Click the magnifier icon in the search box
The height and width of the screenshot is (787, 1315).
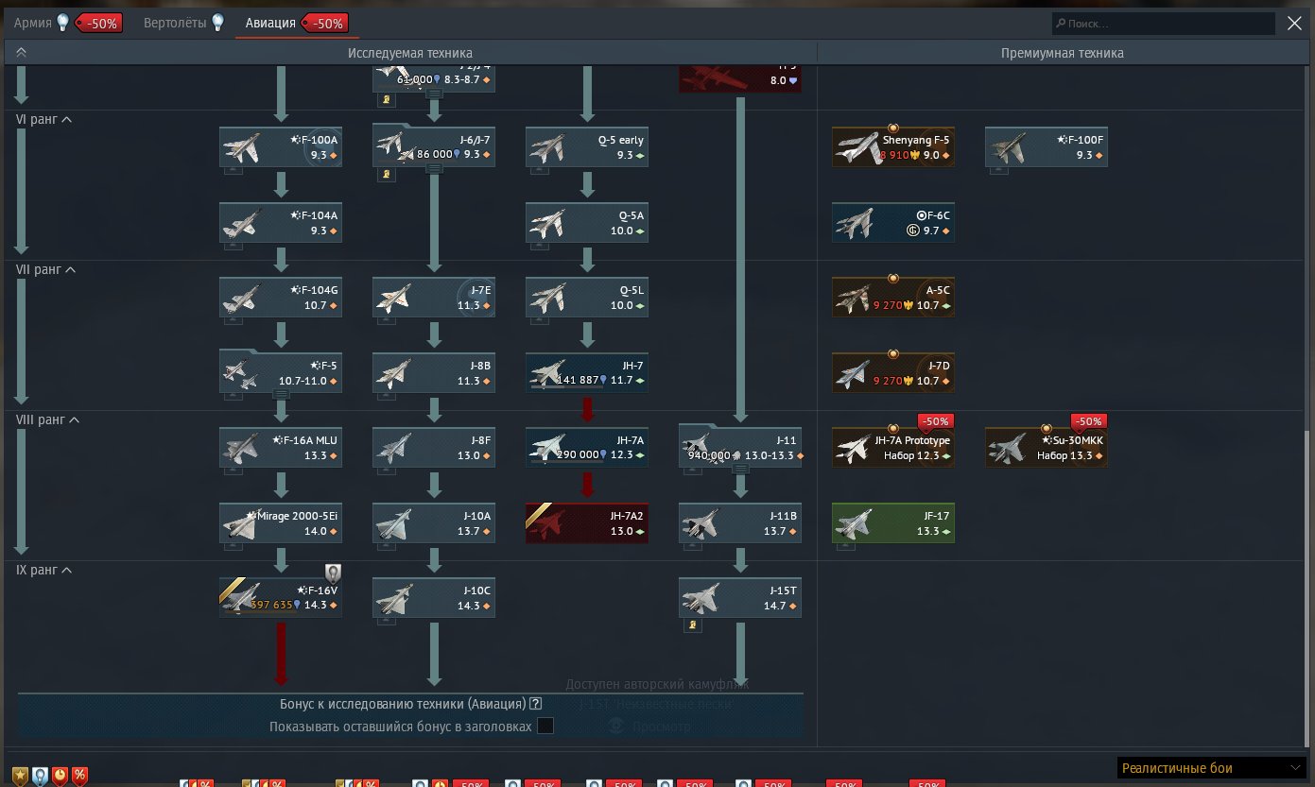pos(1061,24)
